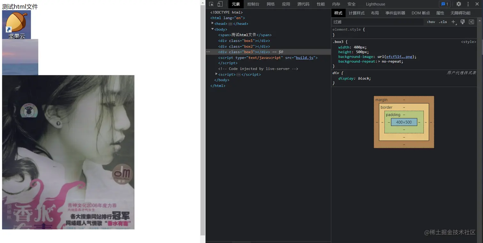Toggle the :hov element state panel
Image resolution: width=483 pixels, height=243 pixels.
tap(431, 22)
